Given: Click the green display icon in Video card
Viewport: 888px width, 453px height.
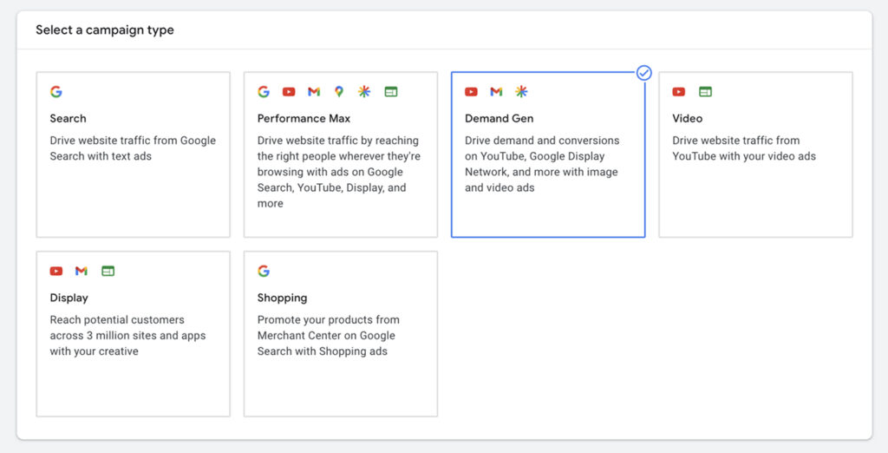Looking at the screenshot, I should [705, 92].
